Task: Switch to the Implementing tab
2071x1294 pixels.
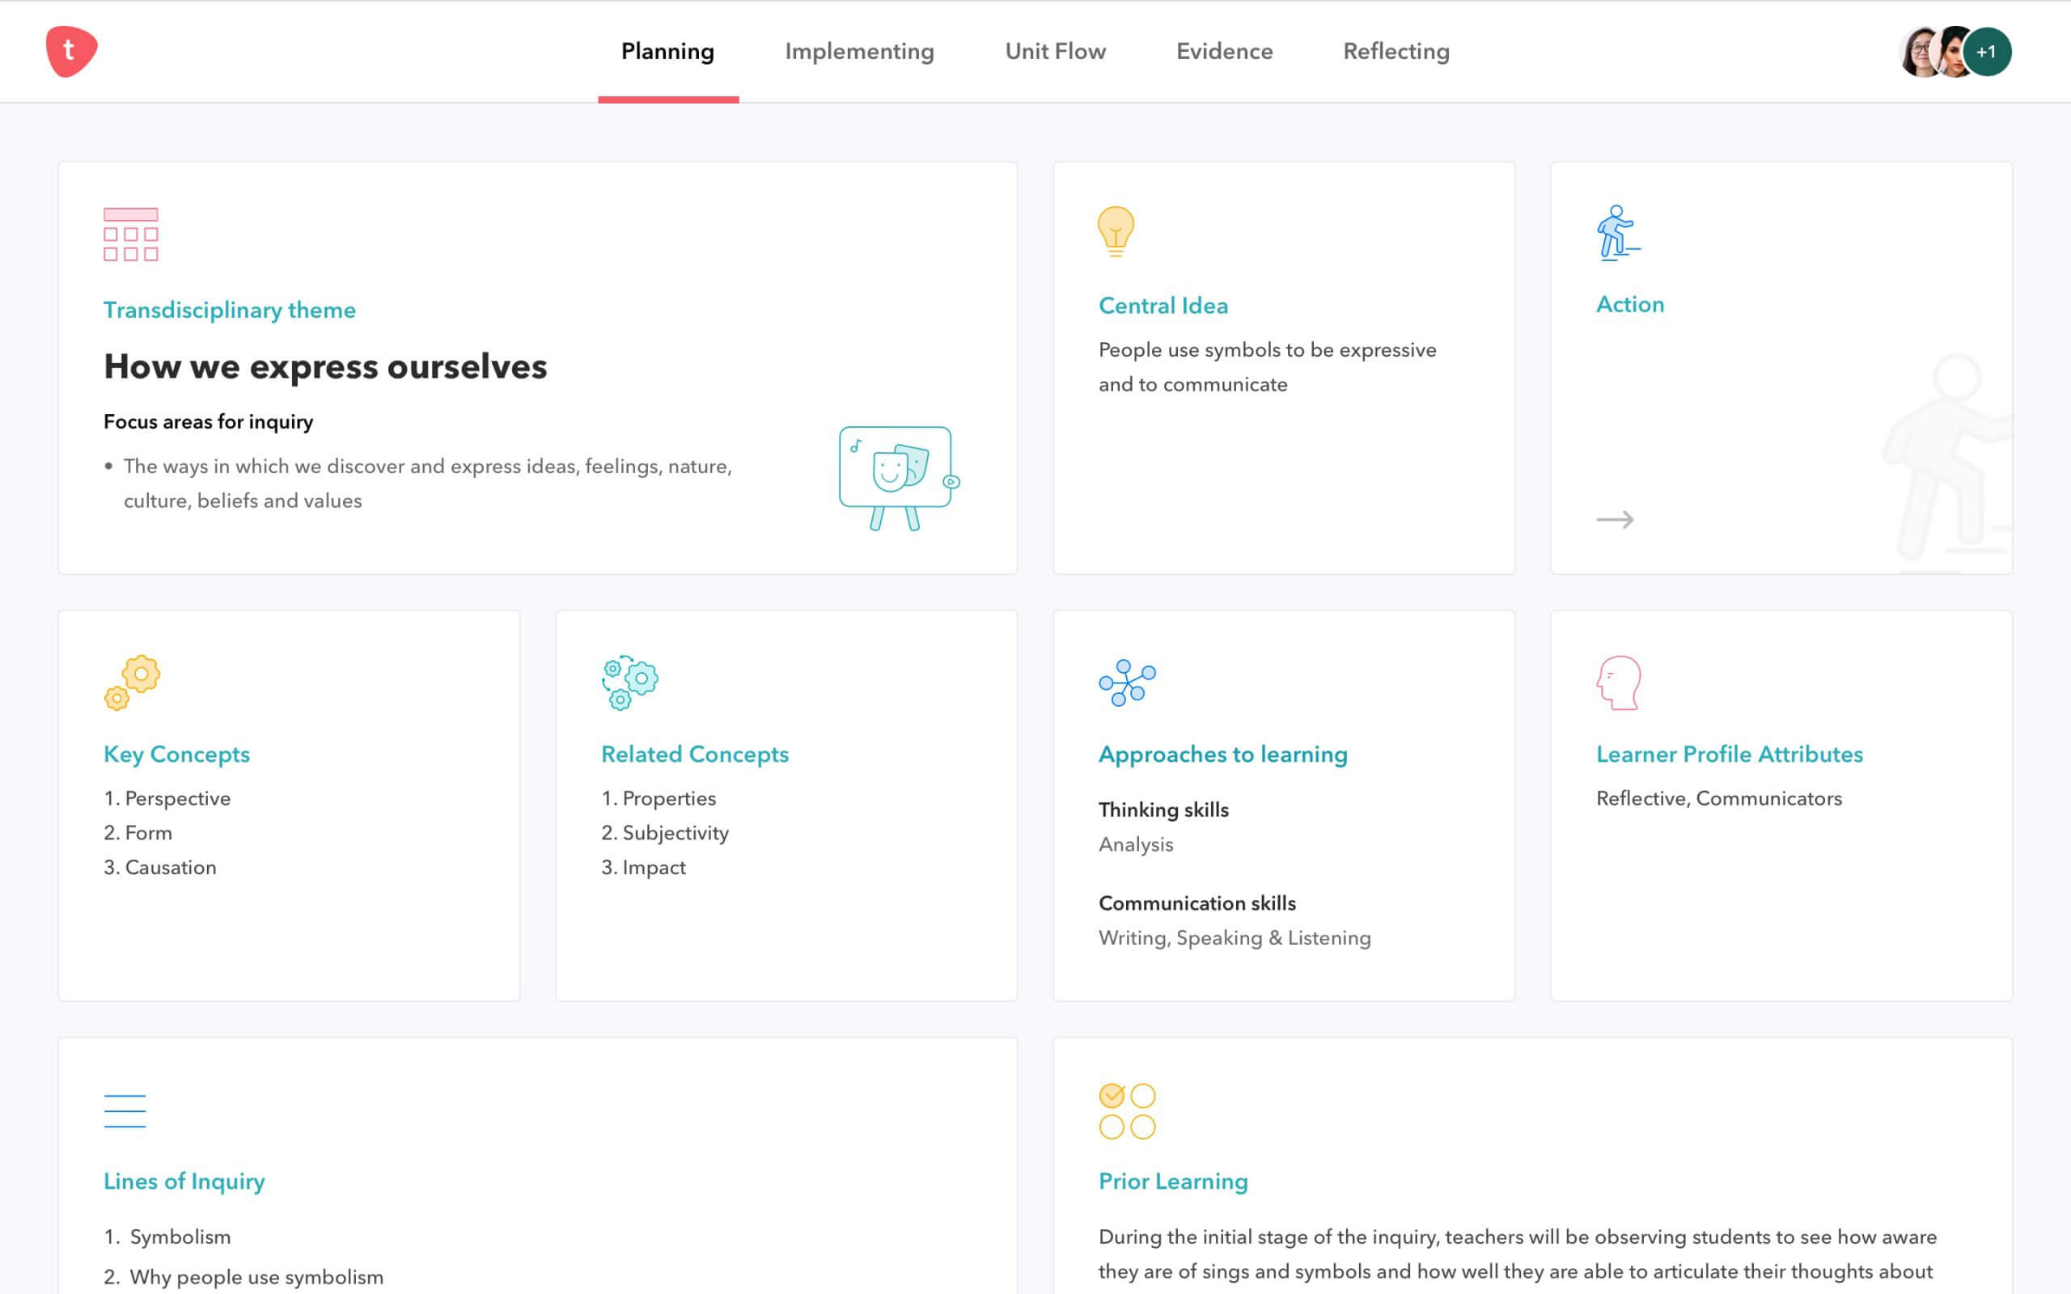Action: pyautogui.click(x=858, y=51)
